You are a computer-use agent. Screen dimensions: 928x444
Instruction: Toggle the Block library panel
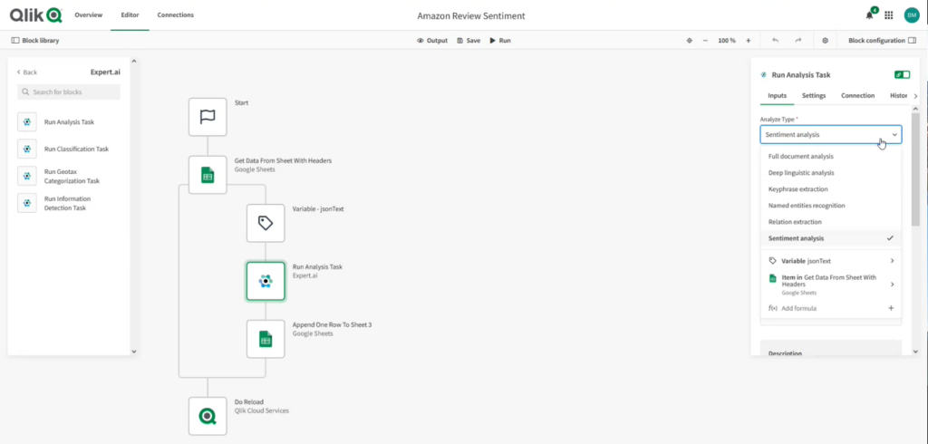[35, 40]
